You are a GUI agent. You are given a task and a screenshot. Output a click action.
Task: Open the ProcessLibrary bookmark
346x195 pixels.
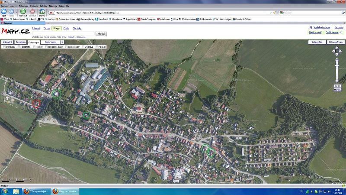[86, 19]
